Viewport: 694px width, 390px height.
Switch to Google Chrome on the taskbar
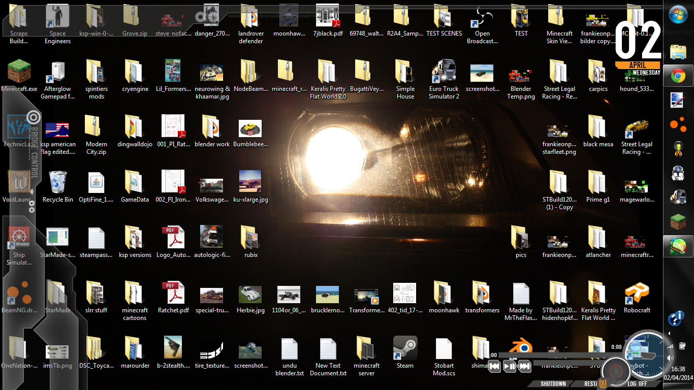coord(678,76)
